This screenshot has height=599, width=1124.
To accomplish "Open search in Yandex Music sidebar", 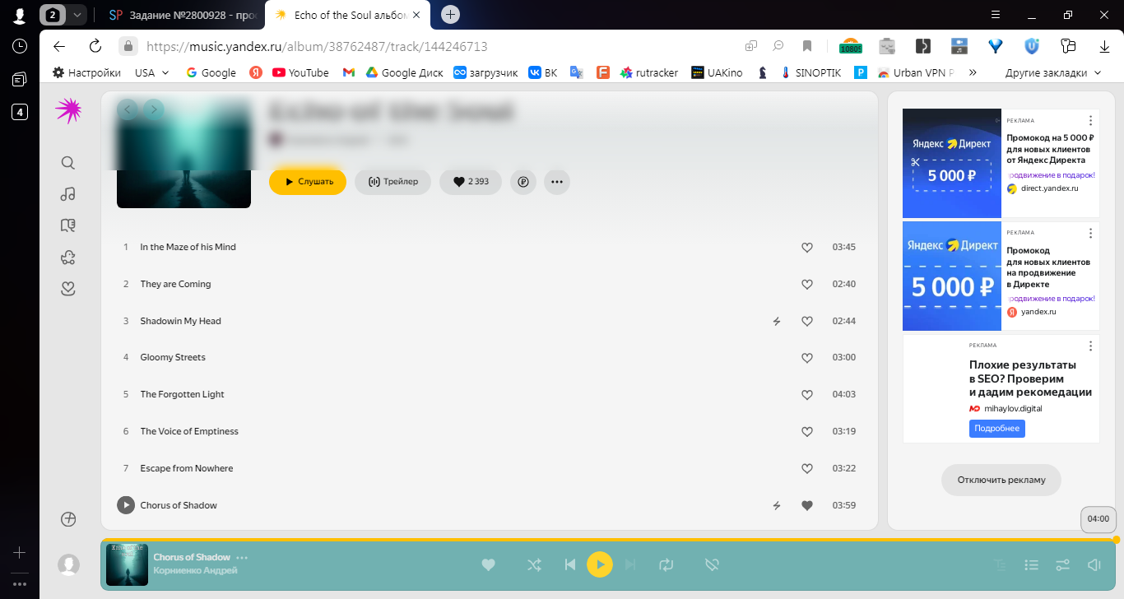I will 68,163.
